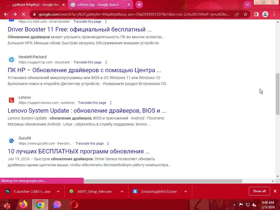Open more options for the Lenovo result
The height and width of the screenshot is (210, 280).
coord(111,103)
